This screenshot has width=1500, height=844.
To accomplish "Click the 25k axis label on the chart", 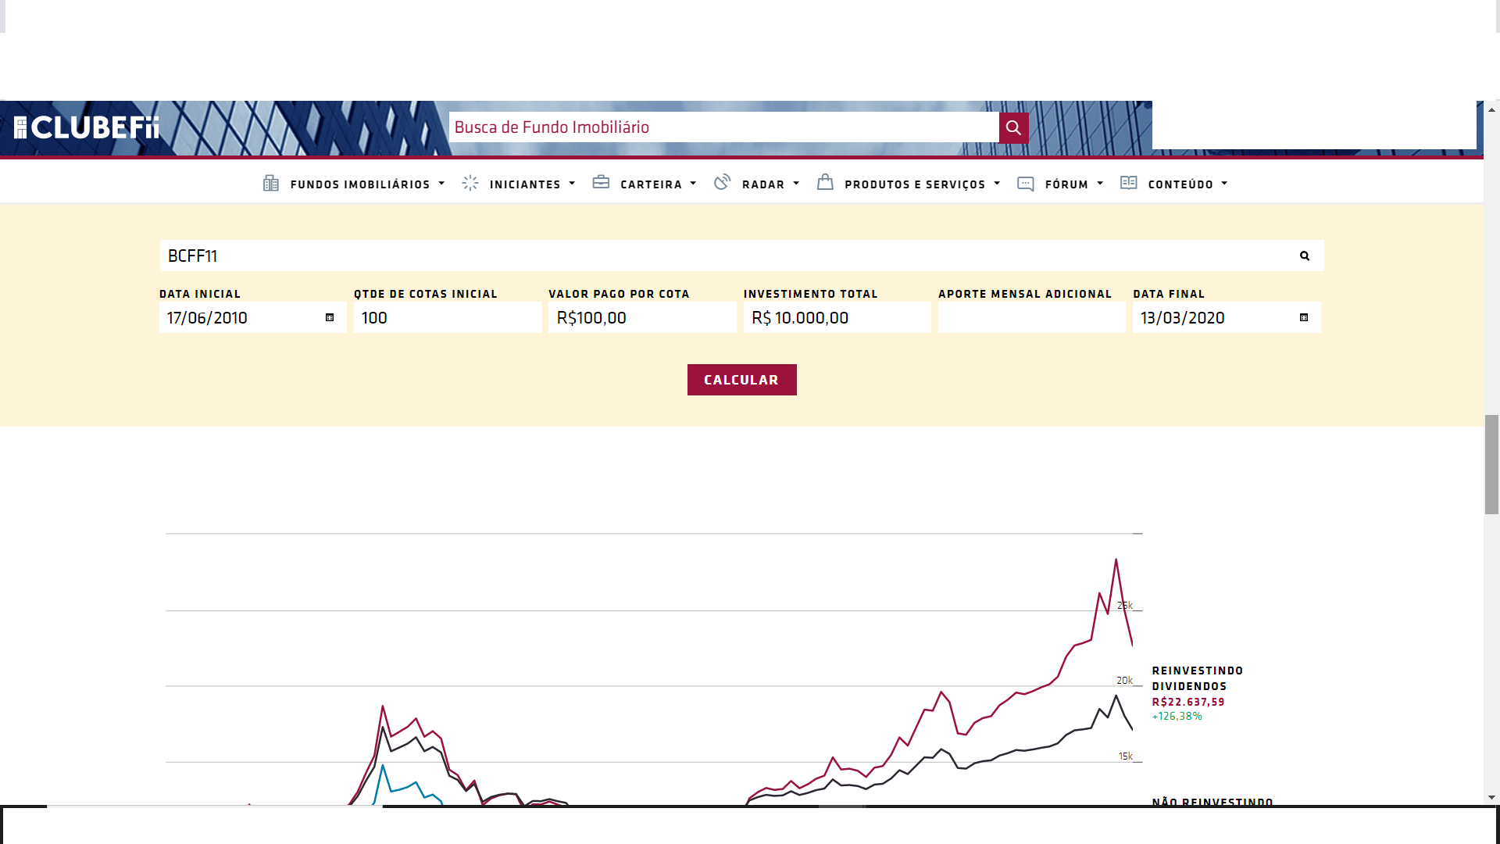I will (1125, 606).
